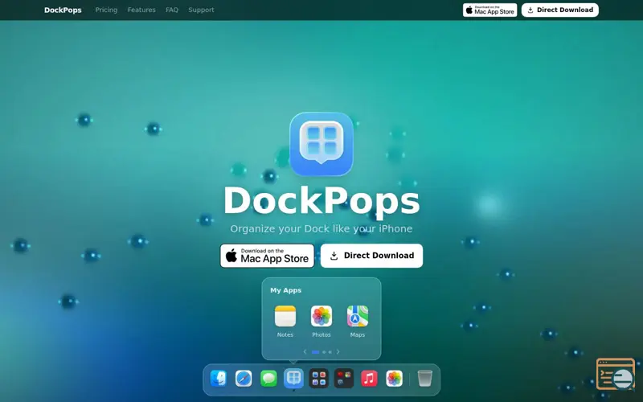Select the second page dot in popup
Viewport: 643px width, 402px height.
[x=324, y=352]
